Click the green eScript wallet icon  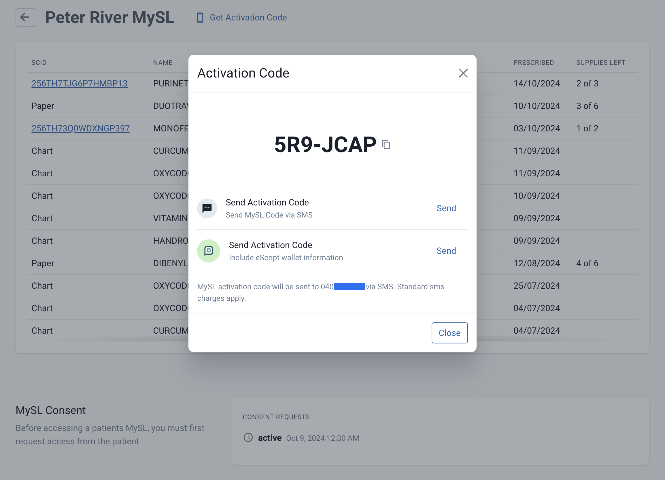coord(209,251)
